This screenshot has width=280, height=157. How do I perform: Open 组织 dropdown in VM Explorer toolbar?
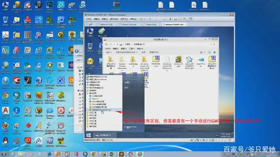[x=109, y=52]
